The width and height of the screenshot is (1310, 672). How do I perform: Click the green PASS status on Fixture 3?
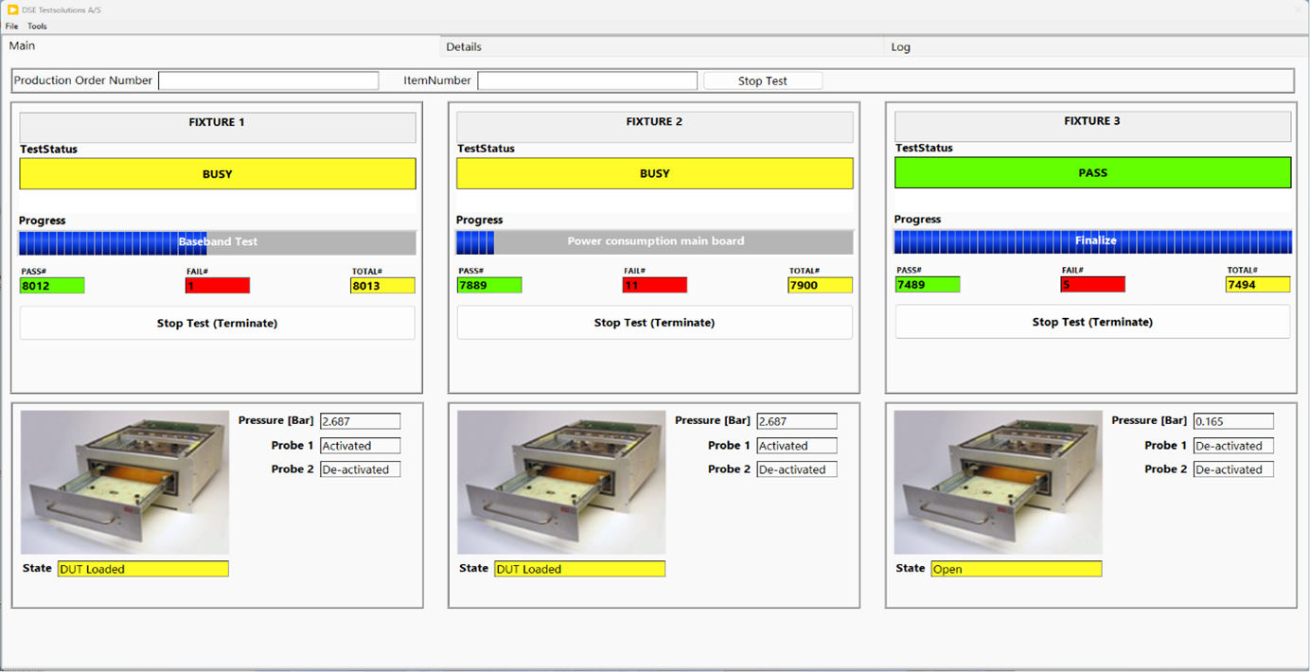click(1092, 172)
